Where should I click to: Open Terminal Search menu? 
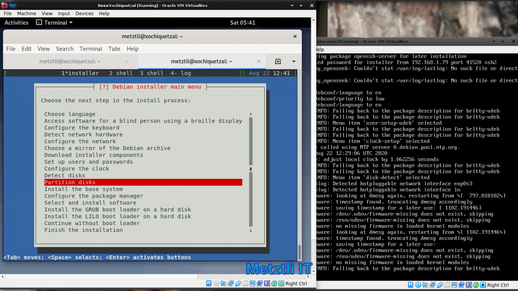pyautogui.click(x=65, y=48)
